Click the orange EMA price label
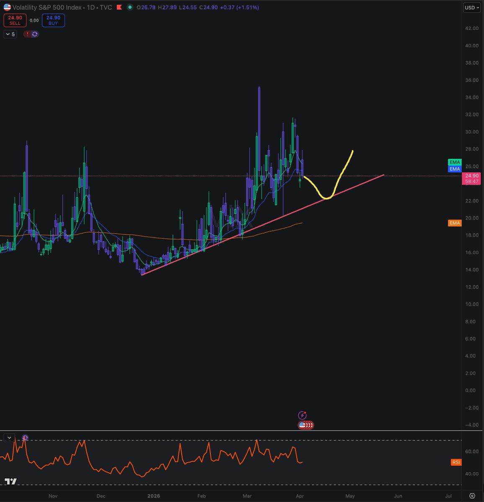This screenshot has height=502, width=484. tap(455, 223)
